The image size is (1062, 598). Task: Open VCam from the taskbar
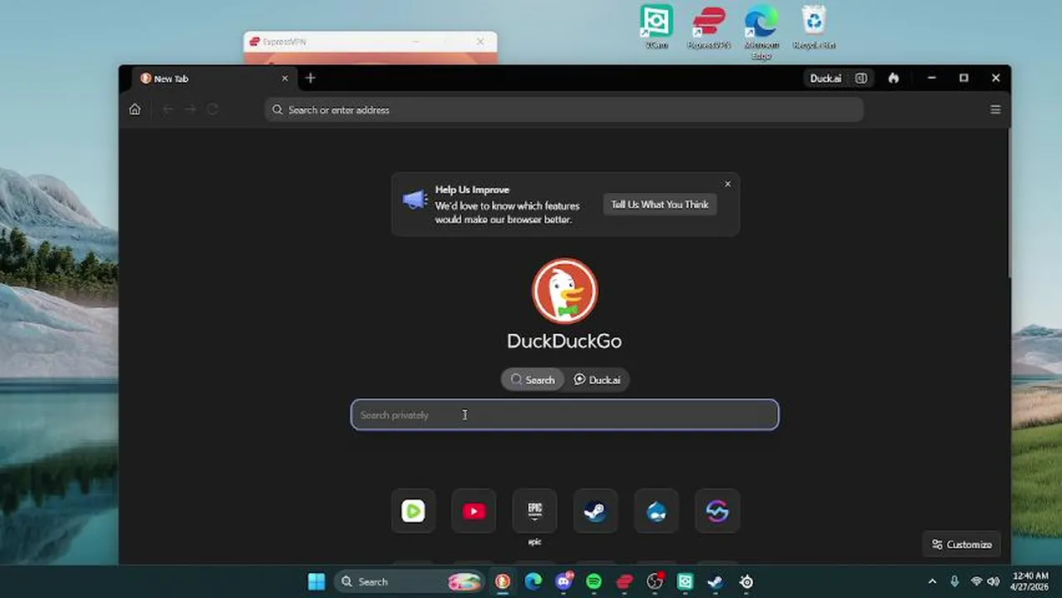click(x=685, y=581)
